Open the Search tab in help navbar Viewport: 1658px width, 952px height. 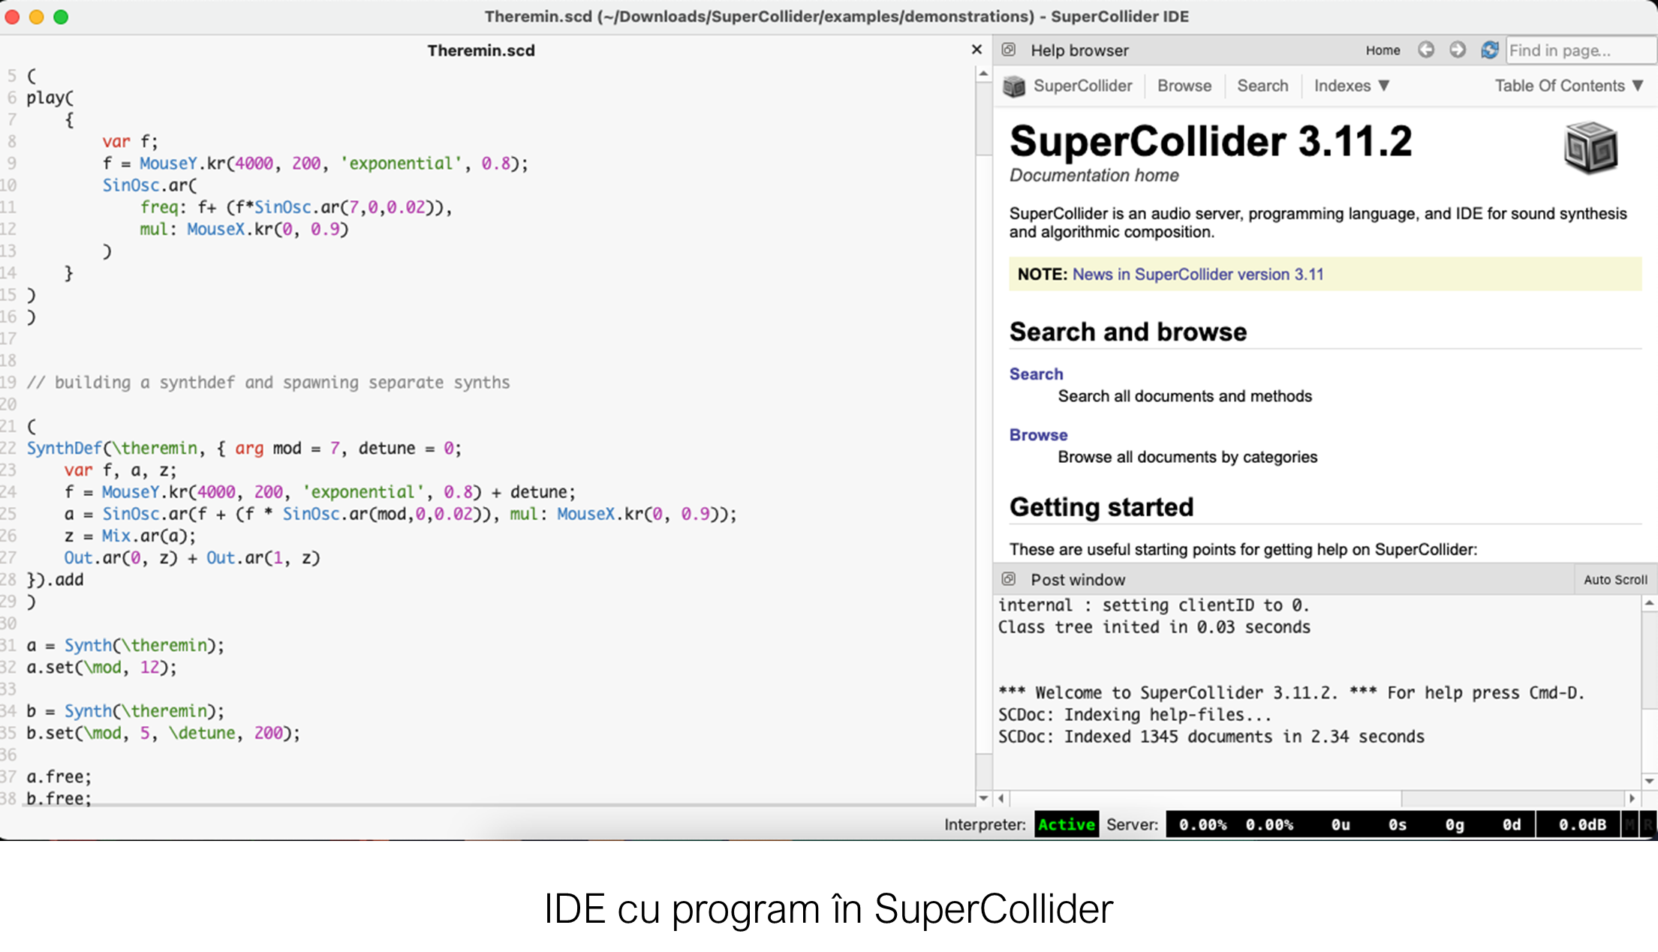pos(1262,86)
